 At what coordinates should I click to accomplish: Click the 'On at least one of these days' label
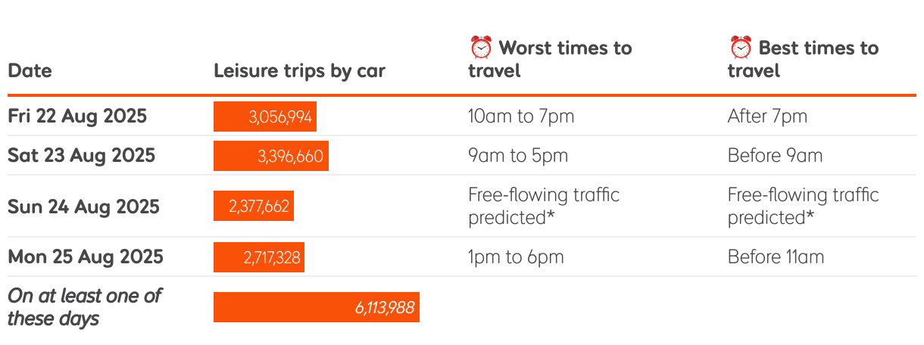pyautogui.click(x=84, y=306)
